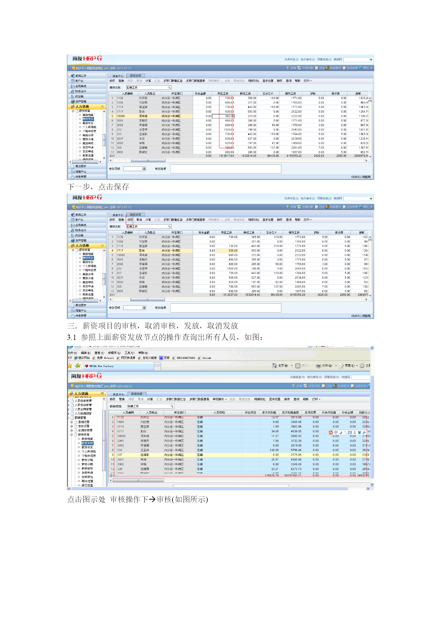Screen dimensions: 442x625
Task: Open 应用集成 panel in top screenshot
Action: click(87, 86)
